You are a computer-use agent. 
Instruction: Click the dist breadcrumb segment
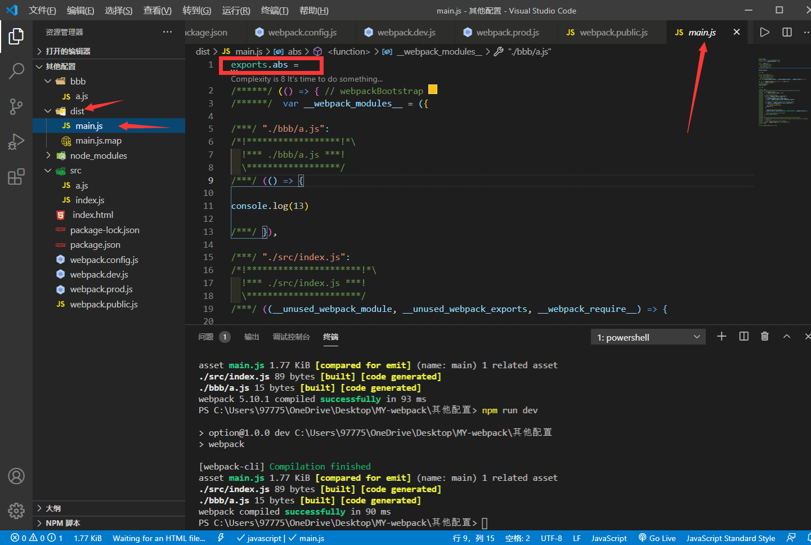(203, 51)
